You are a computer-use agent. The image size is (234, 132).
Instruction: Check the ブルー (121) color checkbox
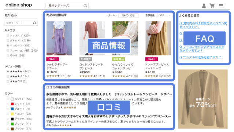click(x=8, y=109)
